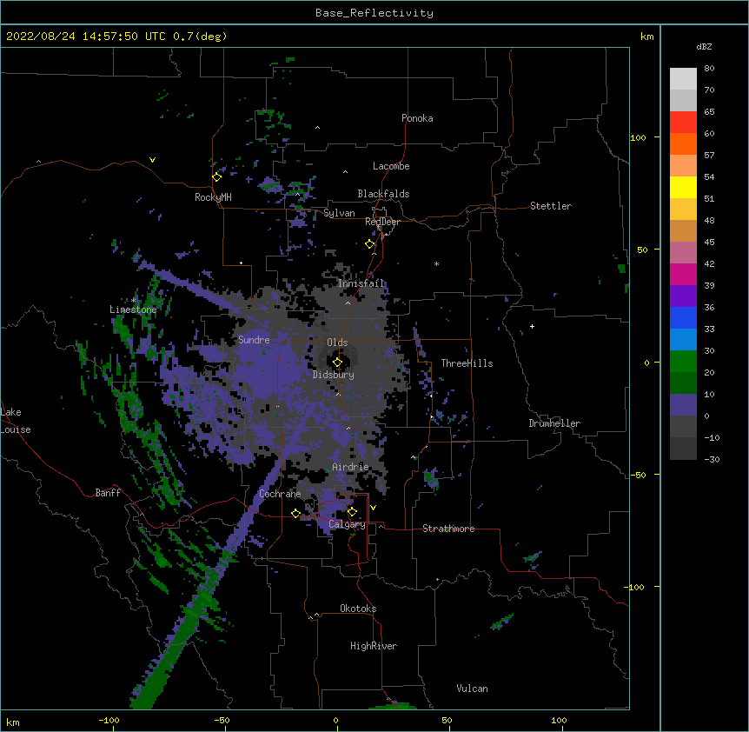Screen dimensions: 749x732
Task: Click the white plus marker west of Drumheller area
Action: [x=532, y=326]
